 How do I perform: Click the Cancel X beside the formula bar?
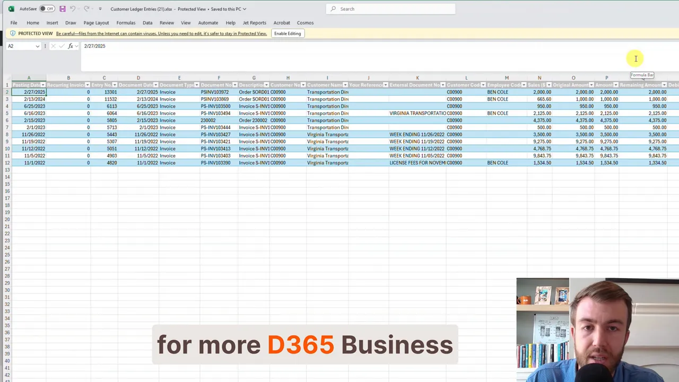point(53,46)
